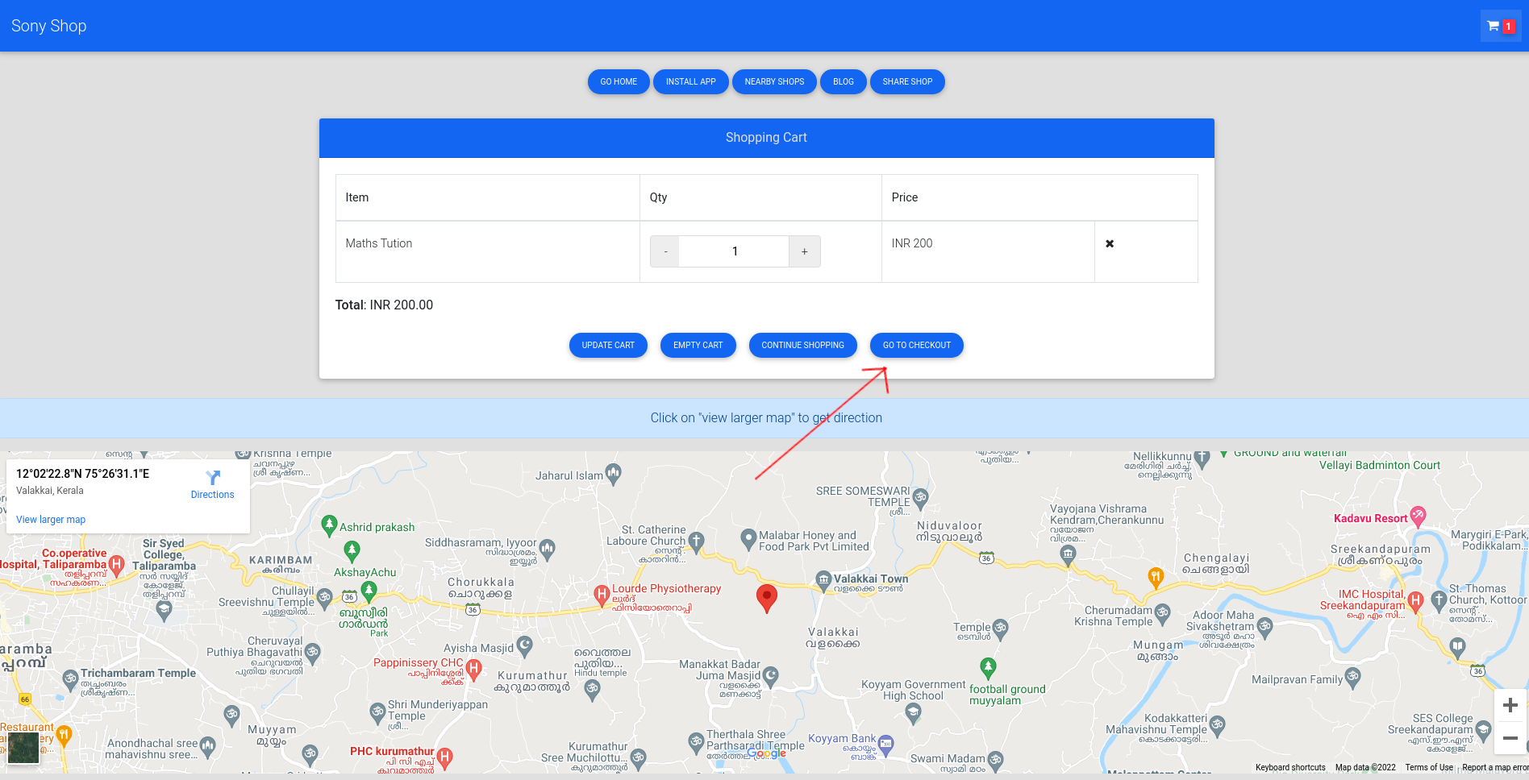Click the Update Cart button
This screenshot has height=780, width=1529.
(608, 345)
